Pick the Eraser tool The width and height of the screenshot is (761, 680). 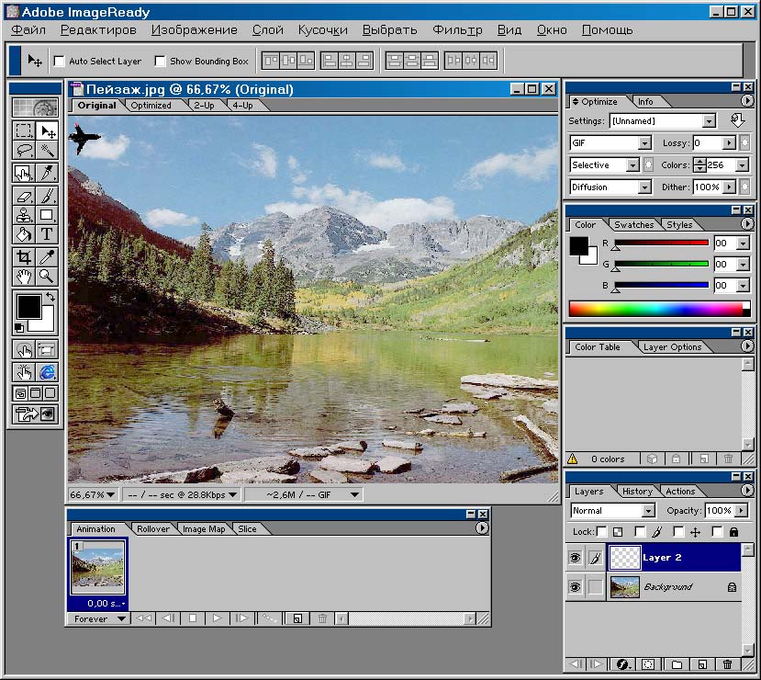click(24, 196)
